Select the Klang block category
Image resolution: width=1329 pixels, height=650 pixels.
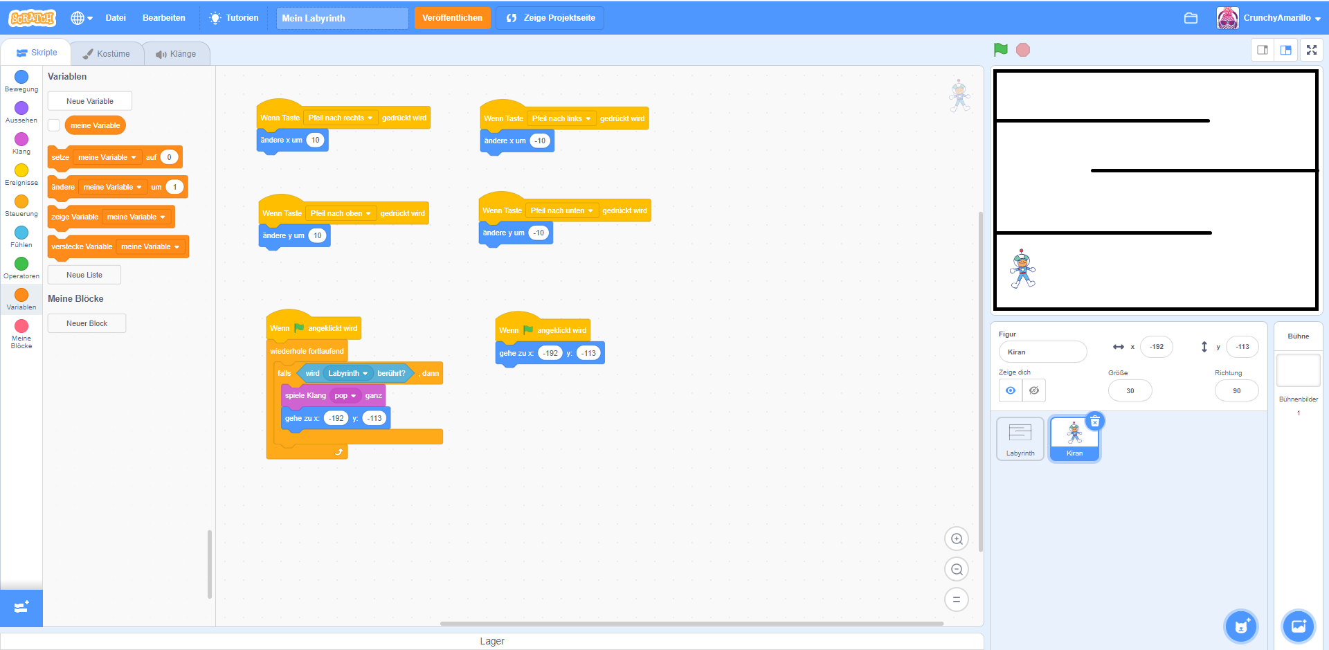click(21, 143)
